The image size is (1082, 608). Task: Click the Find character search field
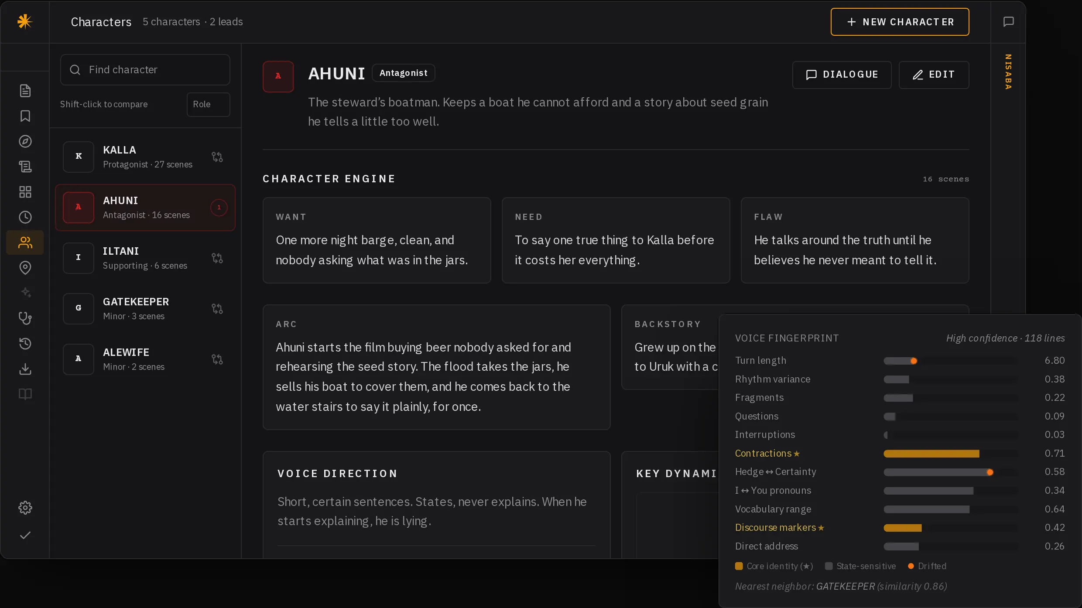click(145, 70)
